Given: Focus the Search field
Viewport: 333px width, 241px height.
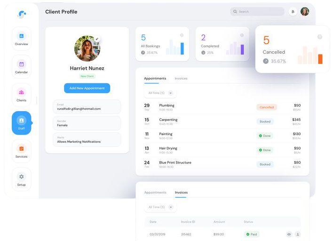Looking at the screenshot, I should [257, 11].
